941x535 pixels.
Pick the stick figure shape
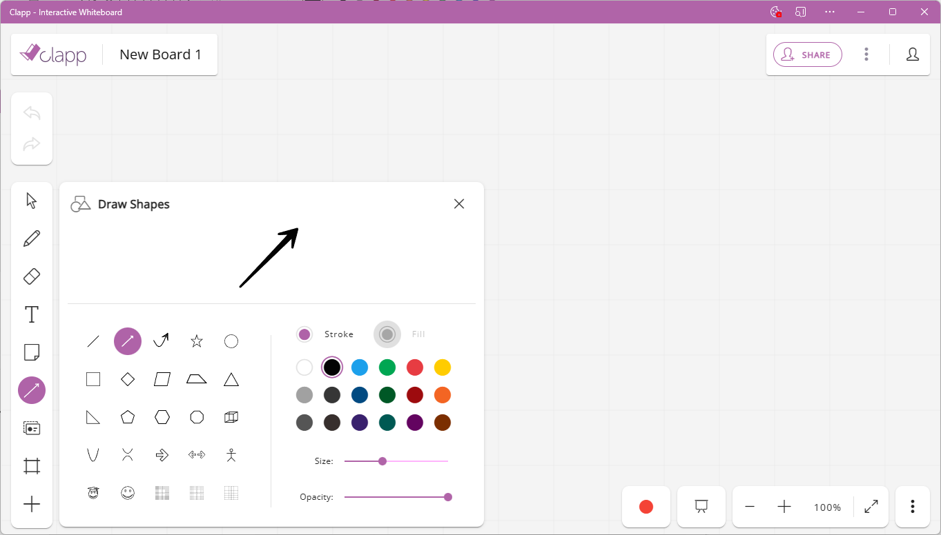(231, 454)
